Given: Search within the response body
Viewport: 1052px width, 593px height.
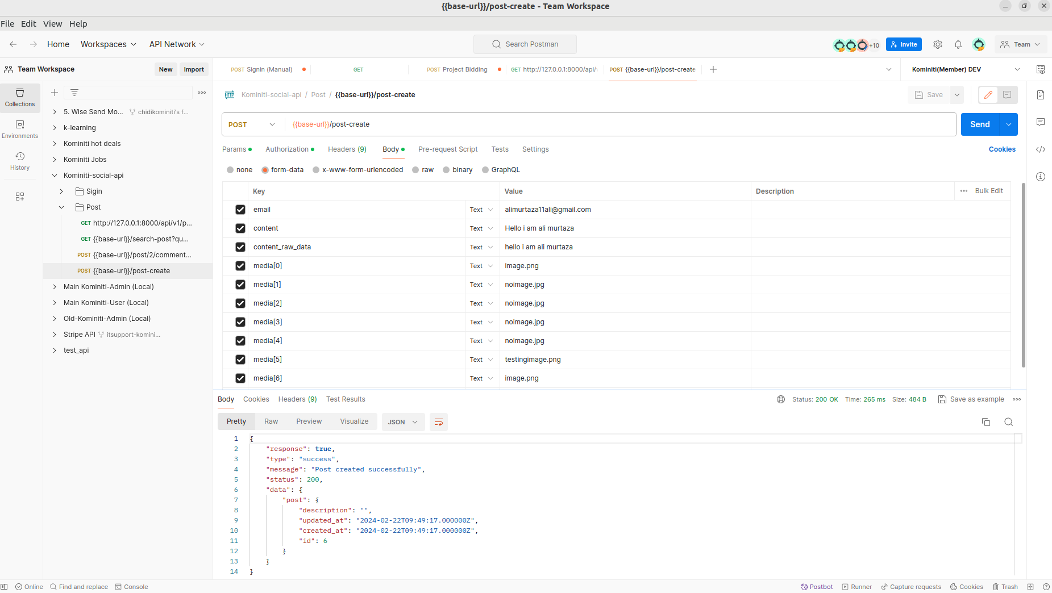Looking at the screenshot, I should [1009, 422].
